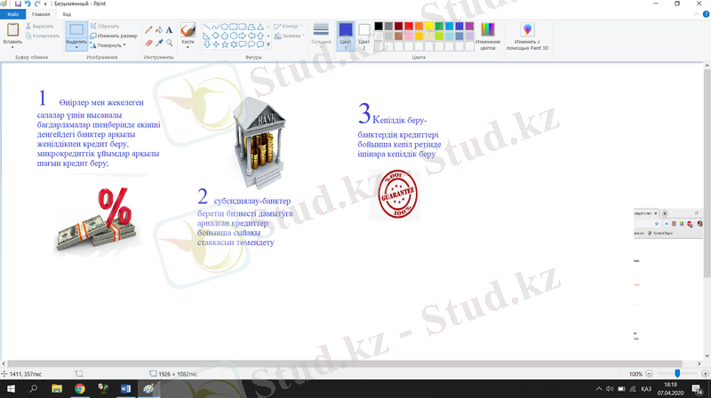Click Обрезать crop button
Viewport: 711px width, 398px height.
(105, 27)
